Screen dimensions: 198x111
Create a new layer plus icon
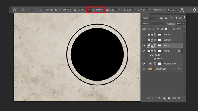click(174, 98)
